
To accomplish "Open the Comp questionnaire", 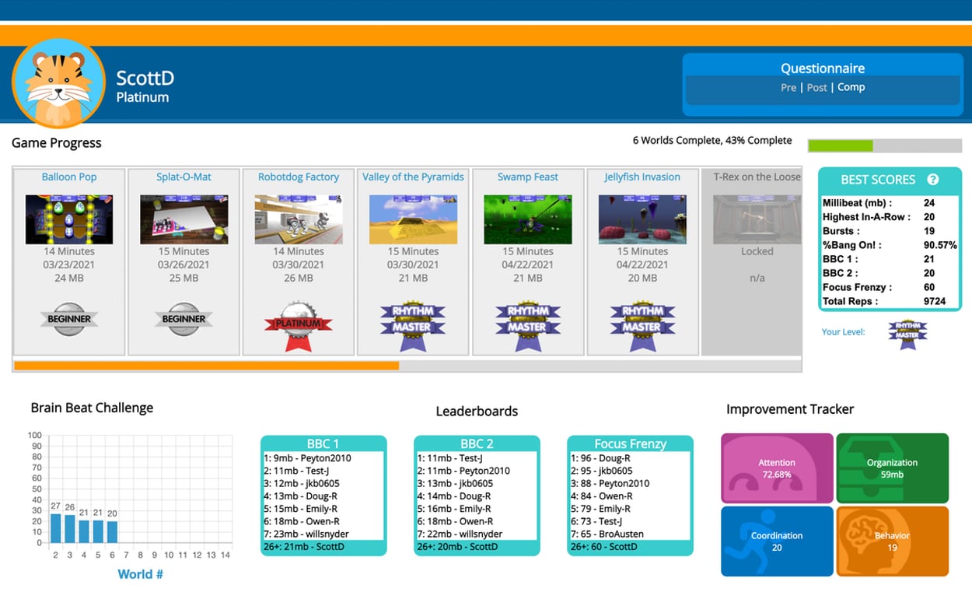I will click(851, 87).
